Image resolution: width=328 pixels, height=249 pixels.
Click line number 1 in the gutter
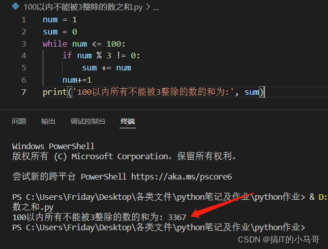tap(24, 20)
